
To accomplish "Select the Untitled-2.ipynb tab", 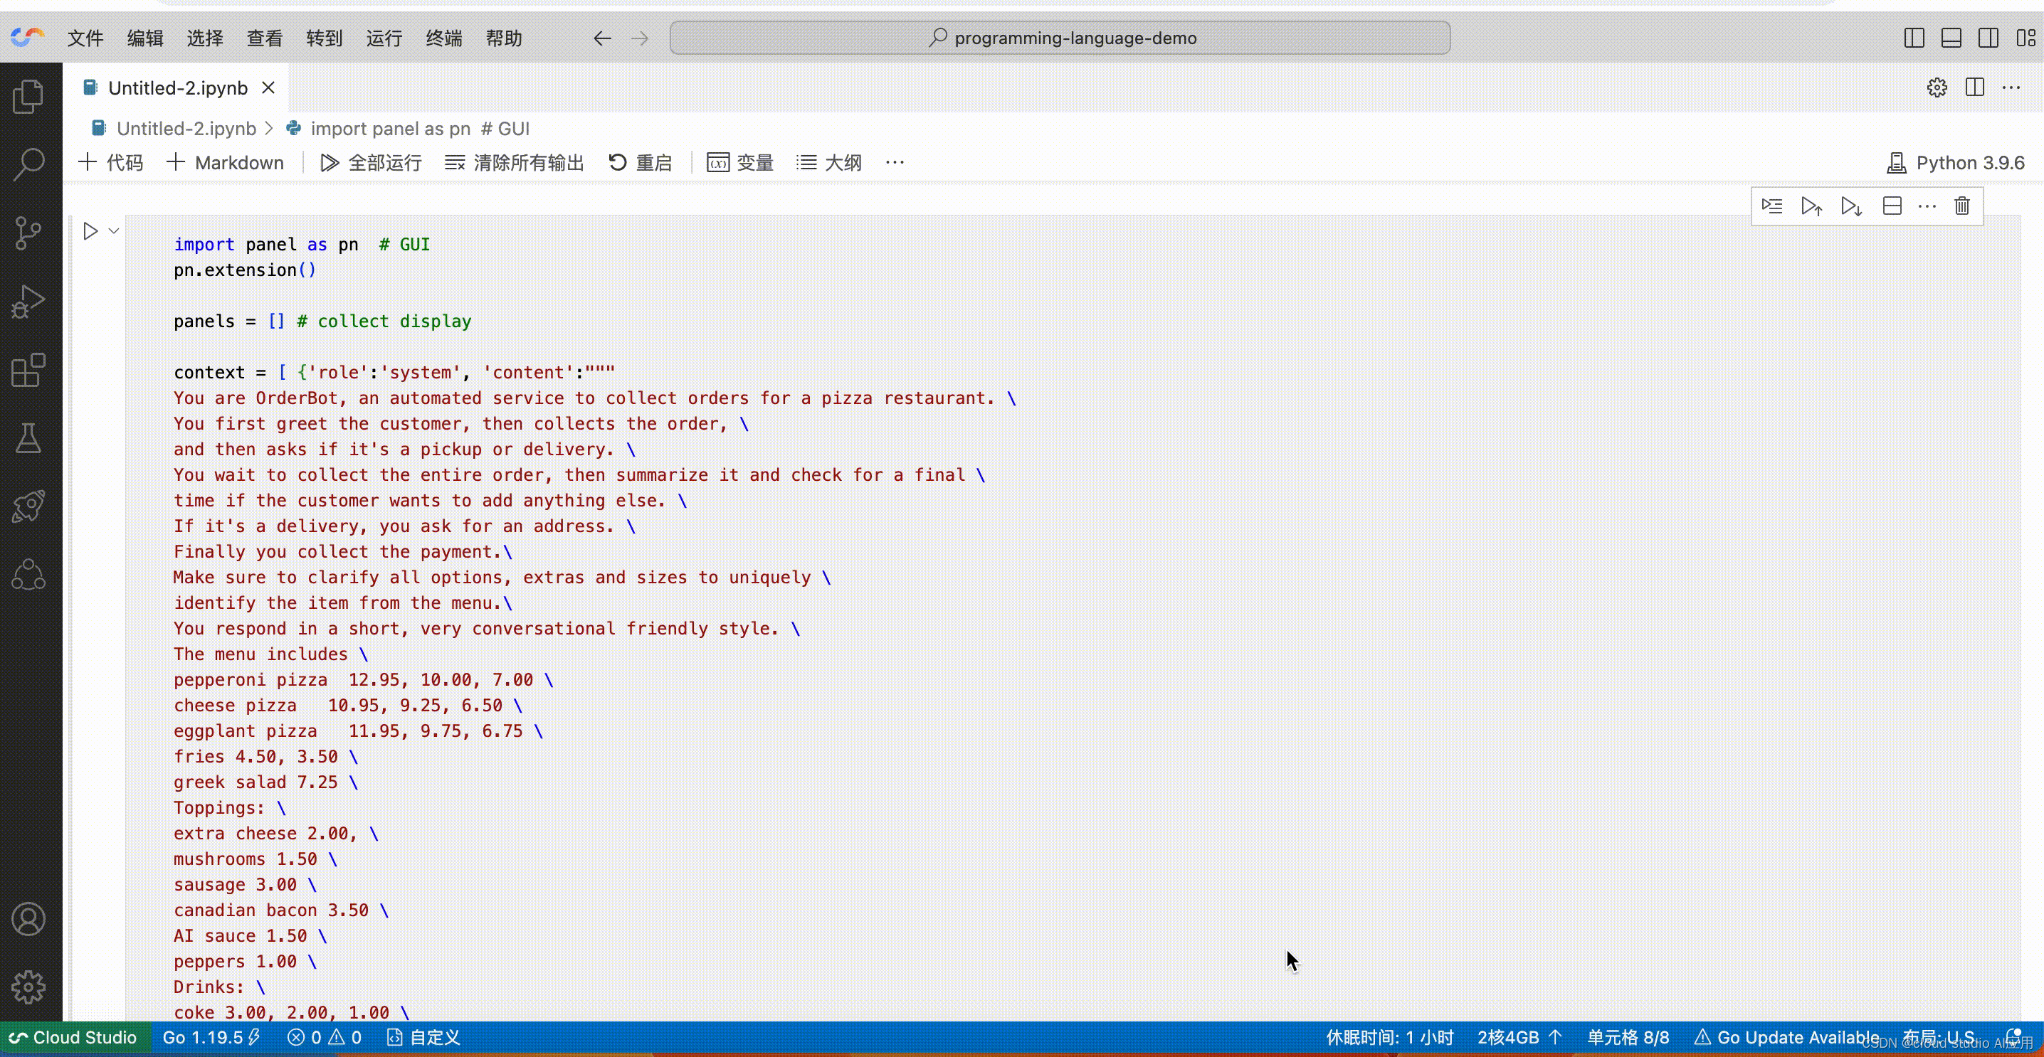I will (x=177, y=88).
